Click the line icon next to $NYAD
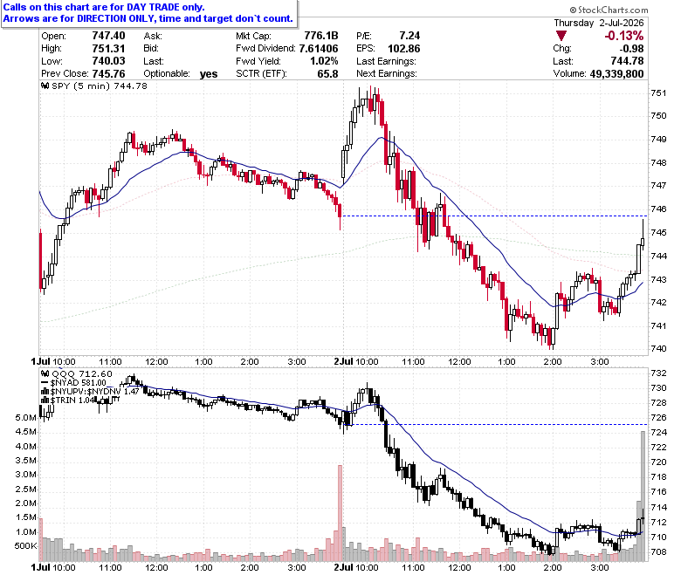 (x=45, y=383)
